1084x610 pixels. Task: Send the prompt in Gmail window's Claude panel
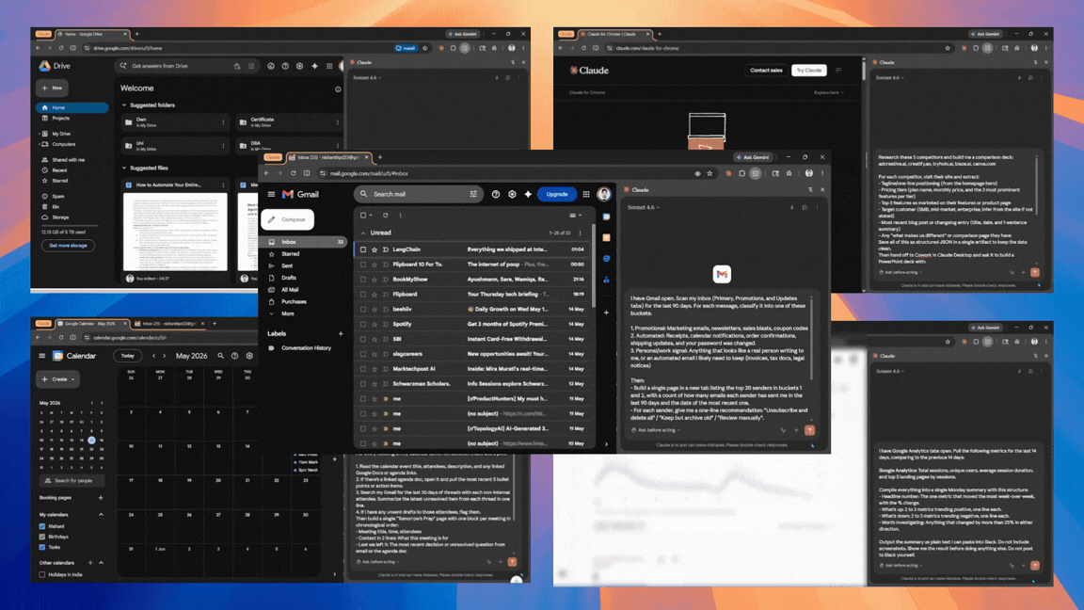809,430
